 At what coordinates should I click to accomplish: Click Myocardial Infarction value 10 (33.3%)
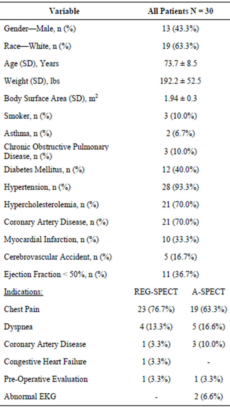point(180,239)
